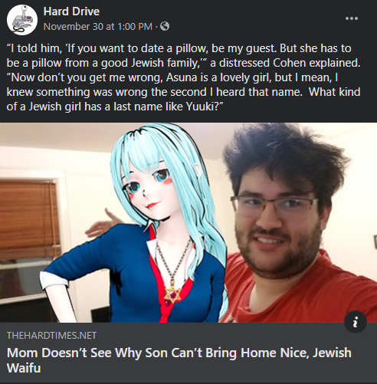Click the public globe audience icon
The image size is (377, 384).
[165, 26]
